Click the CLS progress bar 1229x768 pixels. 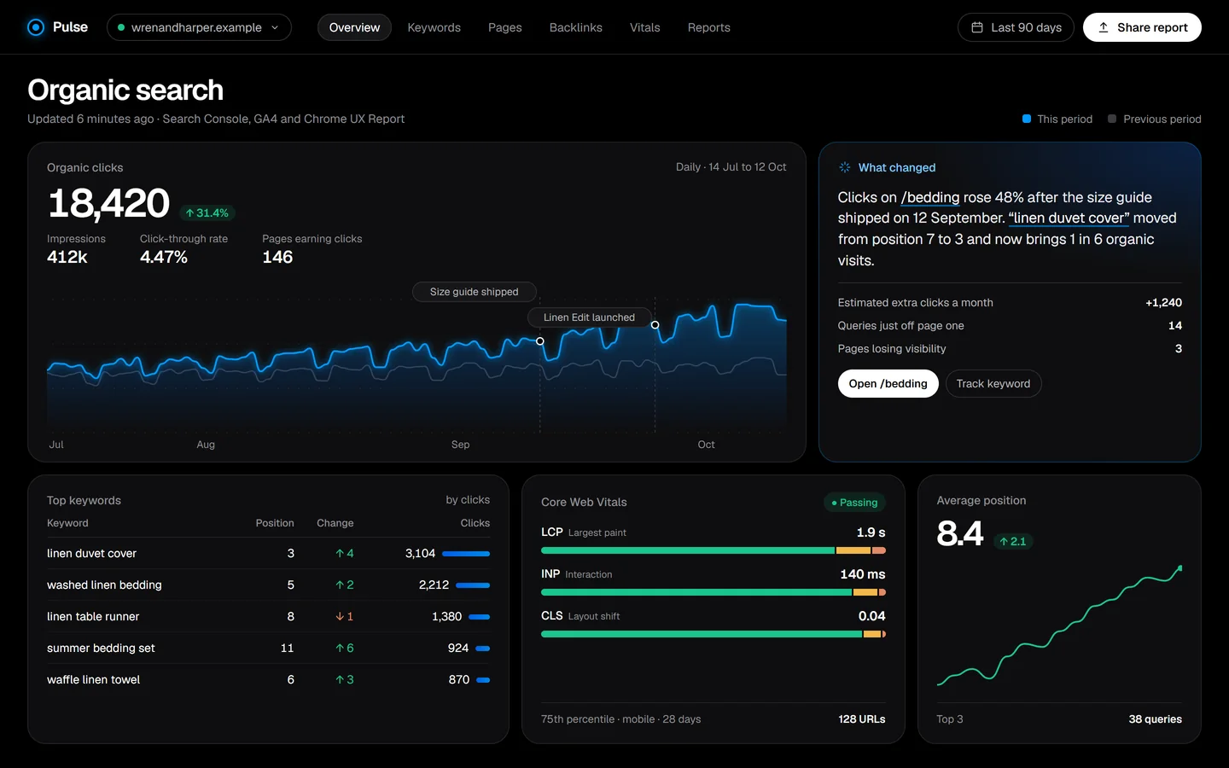(x=714, y=634)
